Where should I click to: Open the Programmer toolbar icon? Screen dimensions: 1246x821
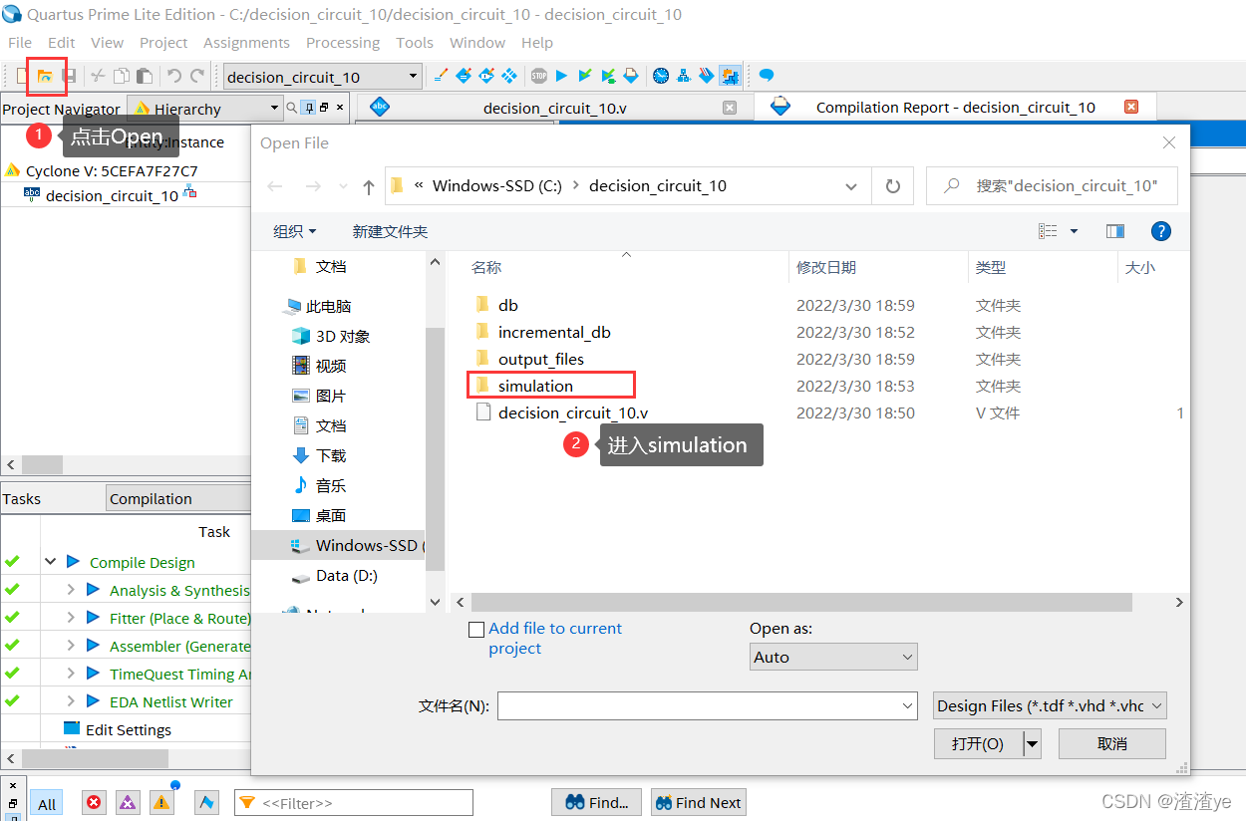coord(707,76)
